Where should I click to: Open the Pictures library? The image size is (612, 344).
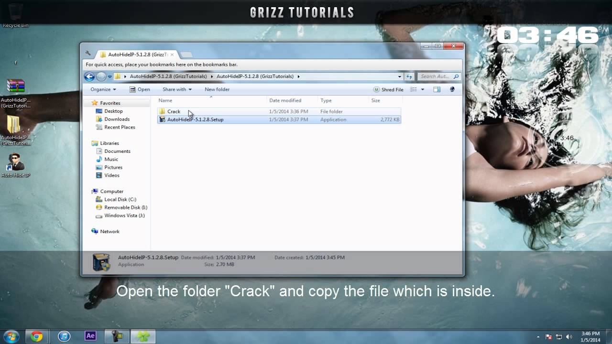[113, 167]
